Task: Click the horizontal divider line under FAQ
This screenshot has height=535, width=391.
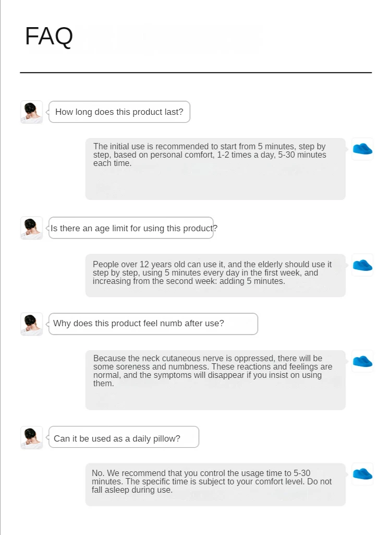Action: 195,73
